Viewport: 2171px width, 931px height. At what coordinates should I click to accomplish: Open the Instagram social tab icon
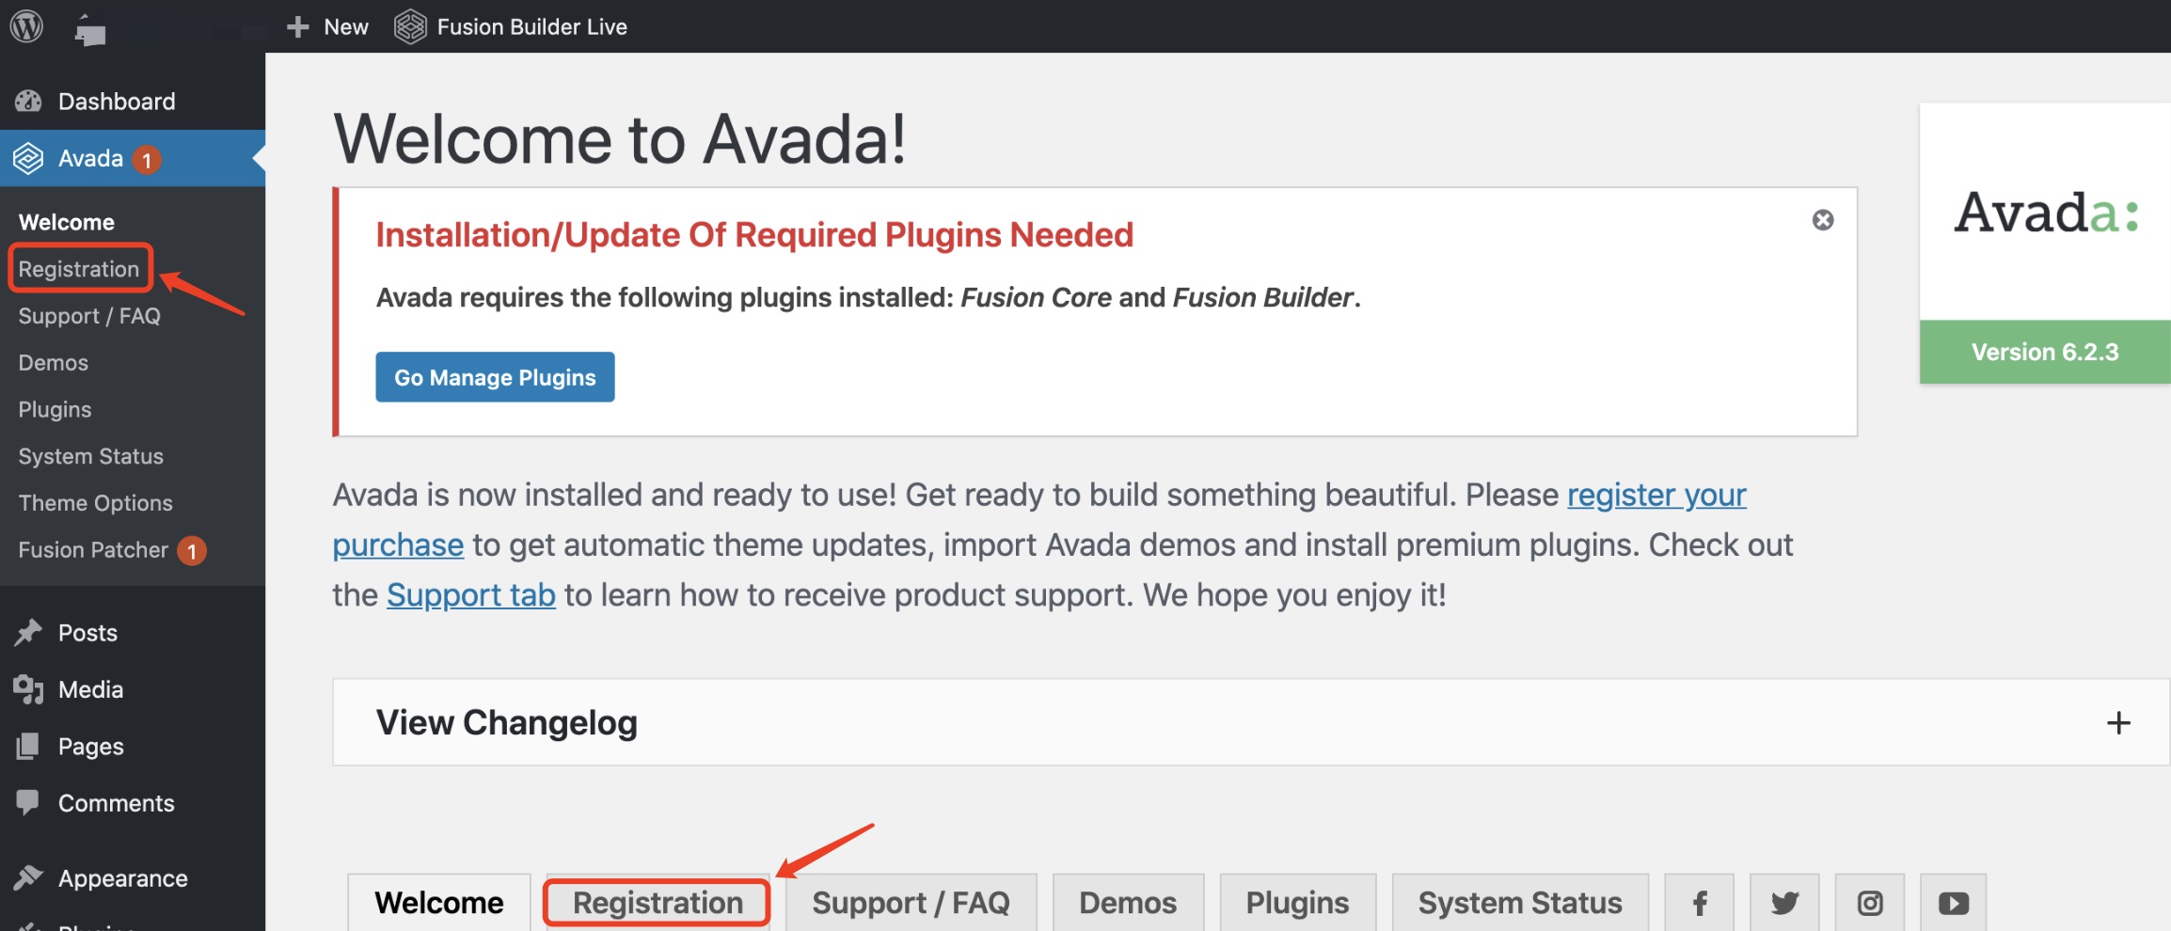(1870, 903)
